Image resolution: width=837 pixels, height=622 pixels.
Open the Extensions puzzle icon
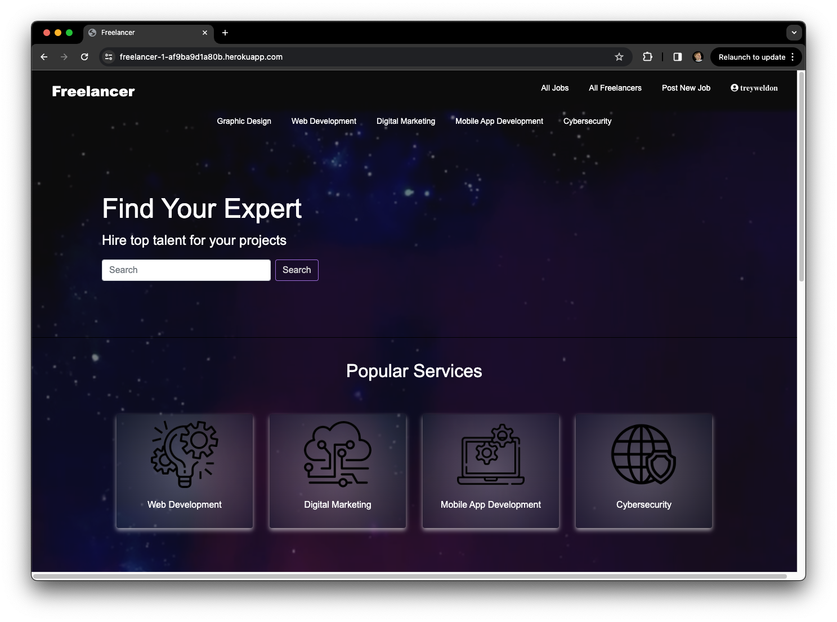(647, 57)
